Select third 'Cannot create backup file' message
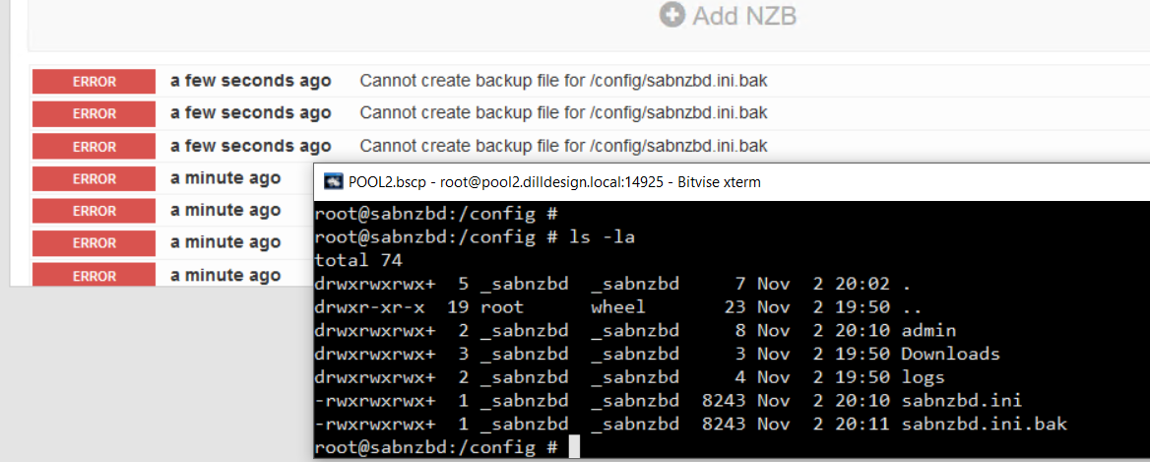The image size is (1150, 462). click(563, 146)
